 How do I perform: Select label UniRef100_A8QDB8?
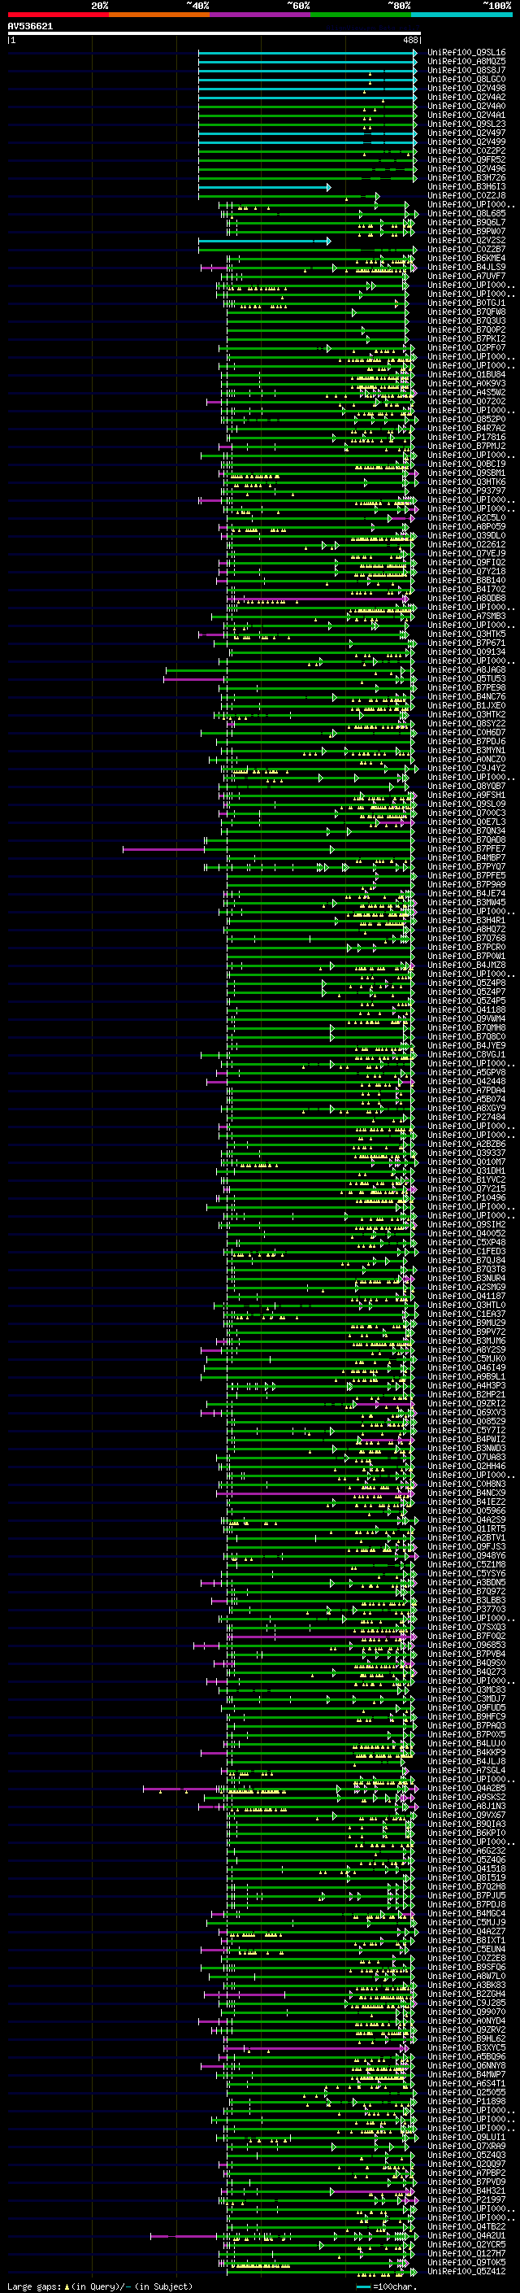pos(466,598)
